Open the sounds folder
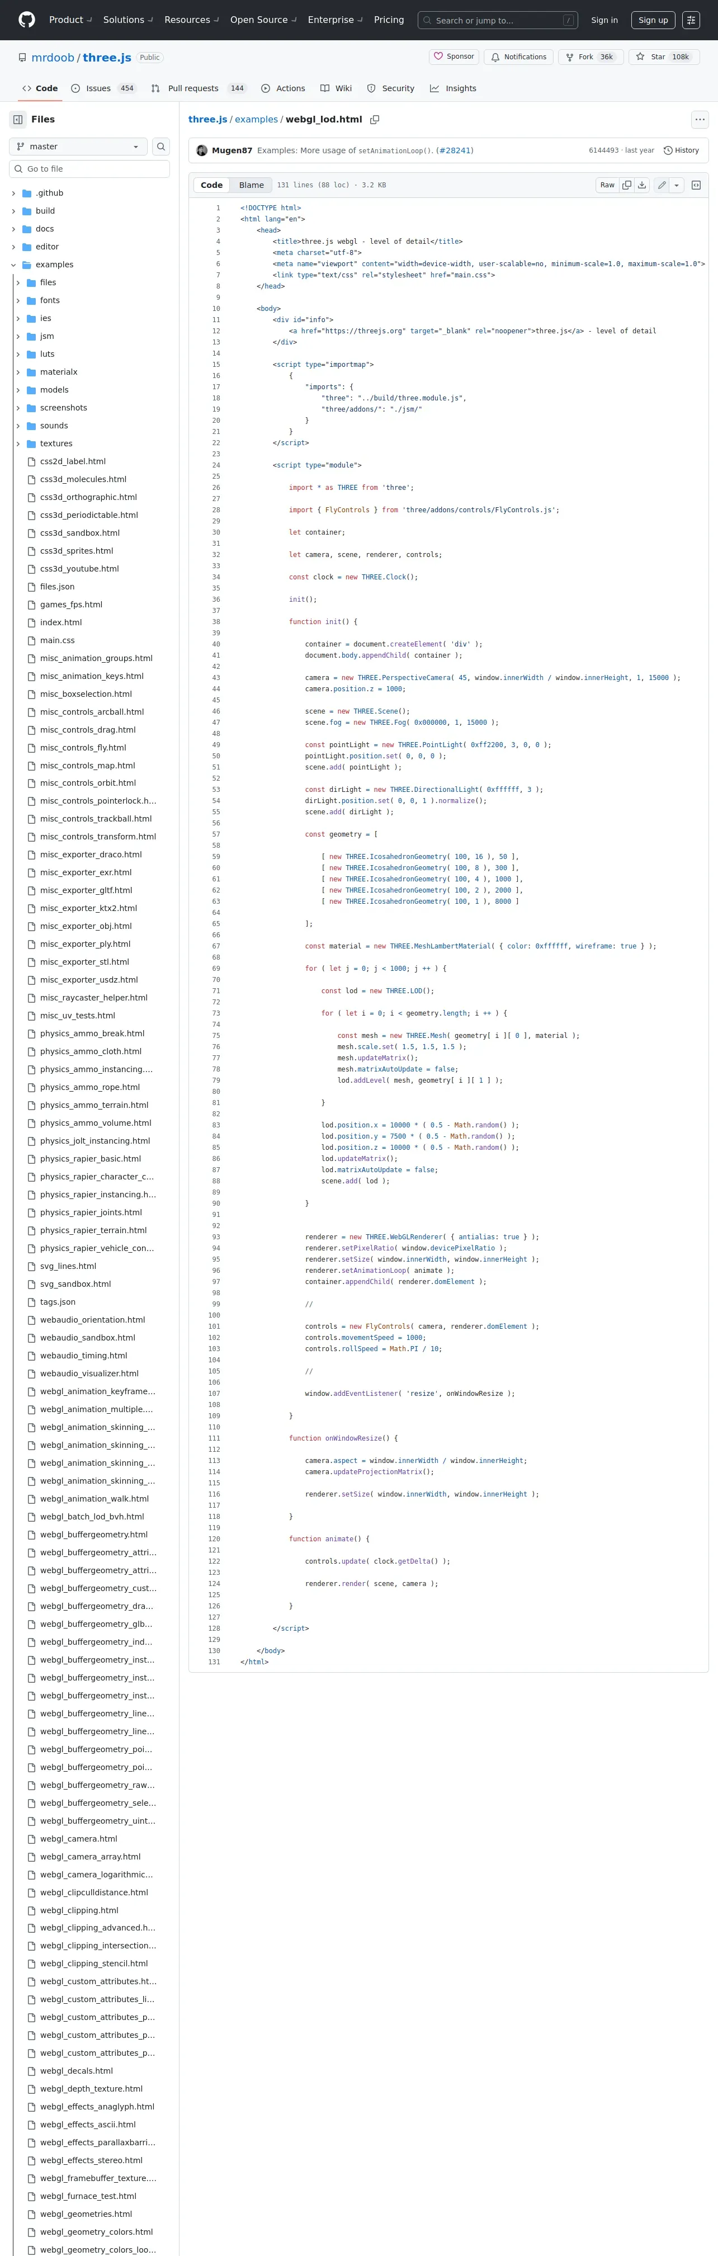 coord(54,426)
